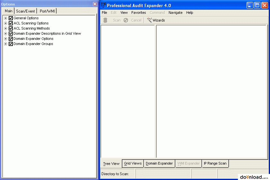
Task: Click the Cancel circle-slash icon
Action: pyautogui.click(x=126, y=20)
